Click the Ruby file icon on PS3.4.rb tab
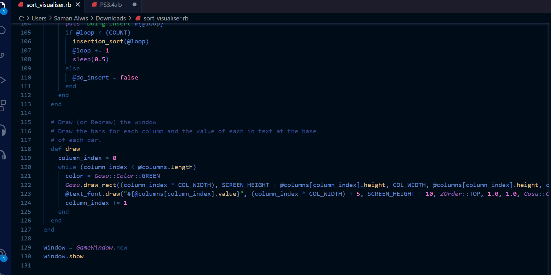This screenshot has width=551, height=275. coord(94,5)
